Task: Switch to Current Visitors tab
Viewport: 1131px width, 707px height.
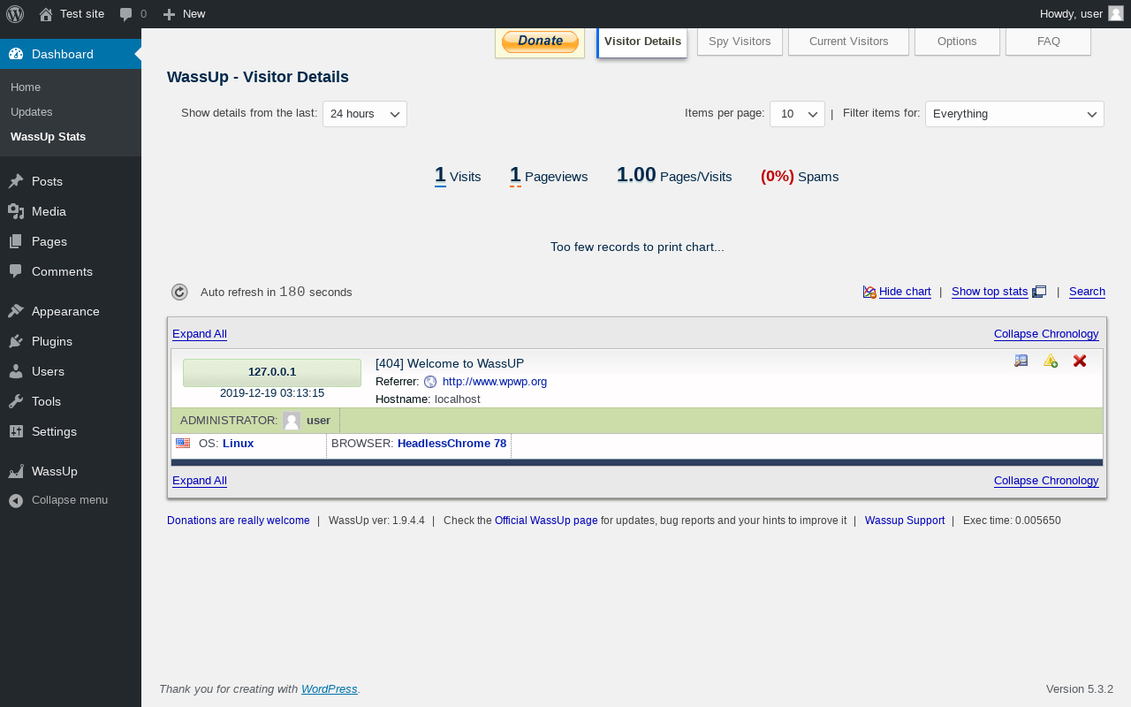Action: (848, 42)
